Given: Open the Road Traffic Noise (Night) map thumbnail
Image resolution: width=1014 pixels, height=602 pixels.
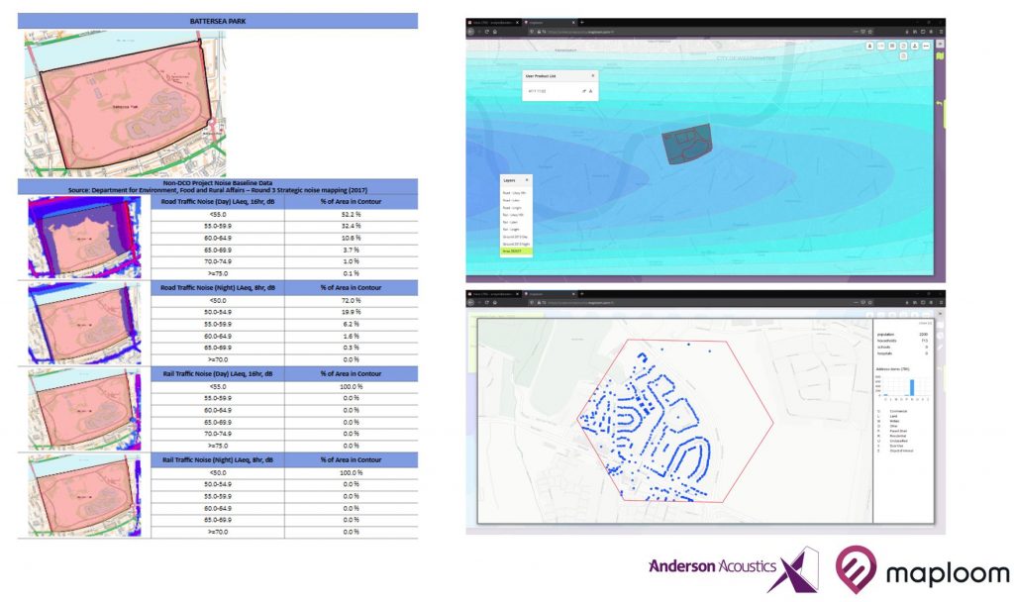Looking at the screenshot, I should coord(84,324).
